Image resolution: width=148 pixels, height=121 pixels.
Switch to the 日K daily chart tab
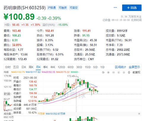24,67
